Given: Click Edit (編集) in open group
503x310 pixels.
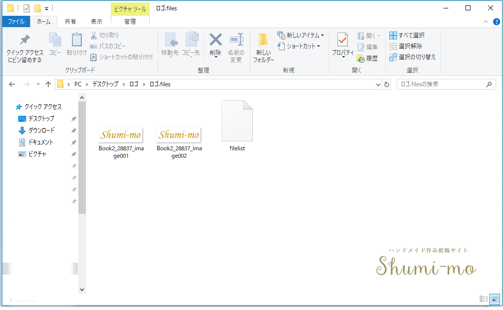Looking at the screenshot, I should pos(368,47).
